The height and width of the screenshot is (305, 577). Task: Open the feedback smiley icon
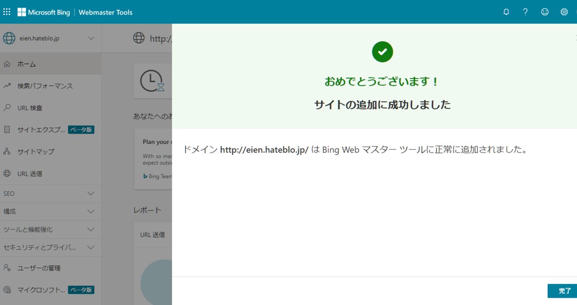click(545, 12)
